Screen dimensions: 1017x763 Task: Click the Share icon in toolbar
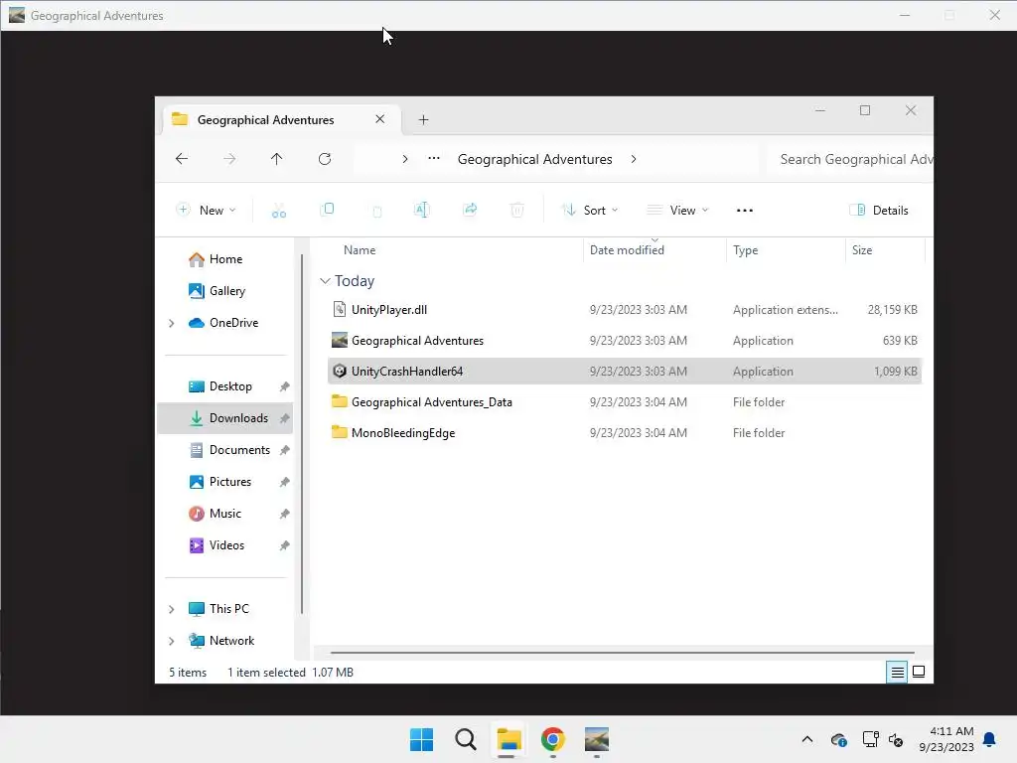click(x=470, y=210)
